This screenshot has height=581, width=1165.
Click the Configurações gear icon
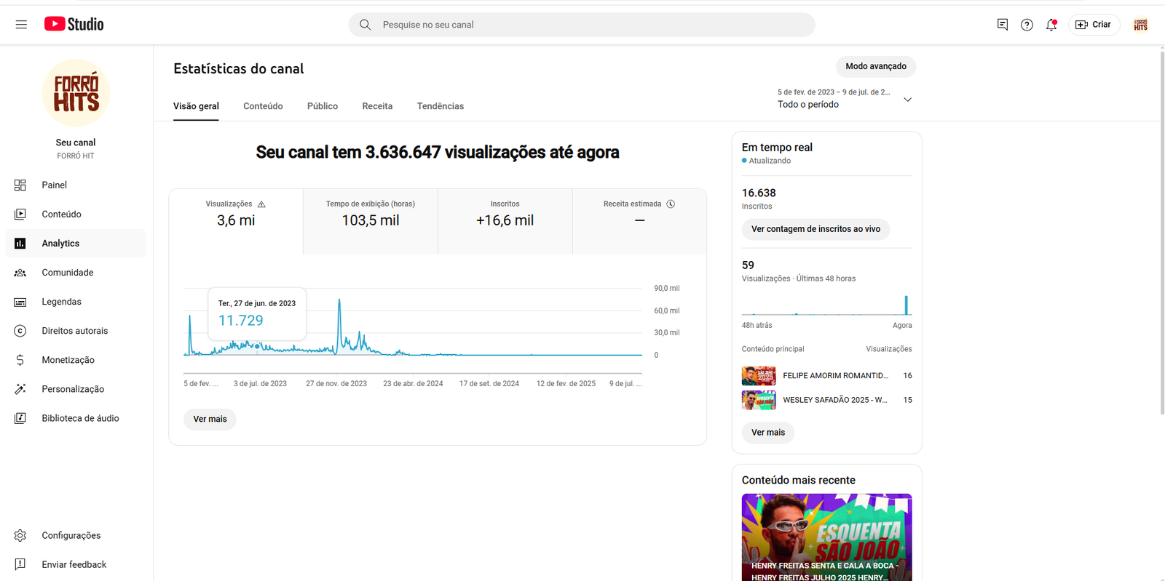point(20,535)
